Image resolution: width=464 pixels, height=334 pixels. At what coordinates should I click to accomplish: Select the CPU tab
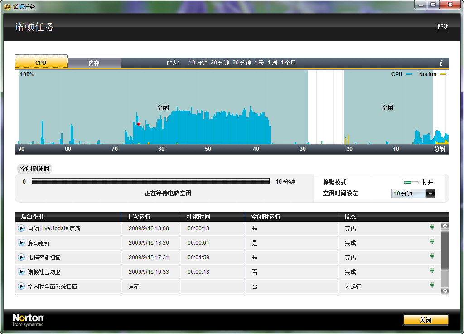coord(41,63)
